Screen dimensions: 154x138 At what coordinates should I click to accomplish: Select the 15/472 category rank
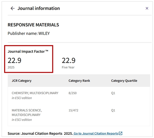(x=73, y=110)
